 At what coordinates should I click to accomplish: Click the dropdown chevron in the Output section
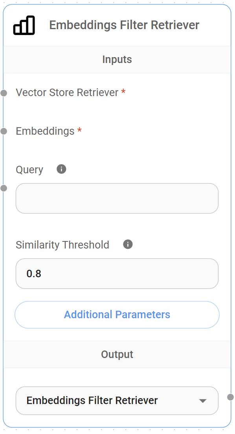click(203, 401)
